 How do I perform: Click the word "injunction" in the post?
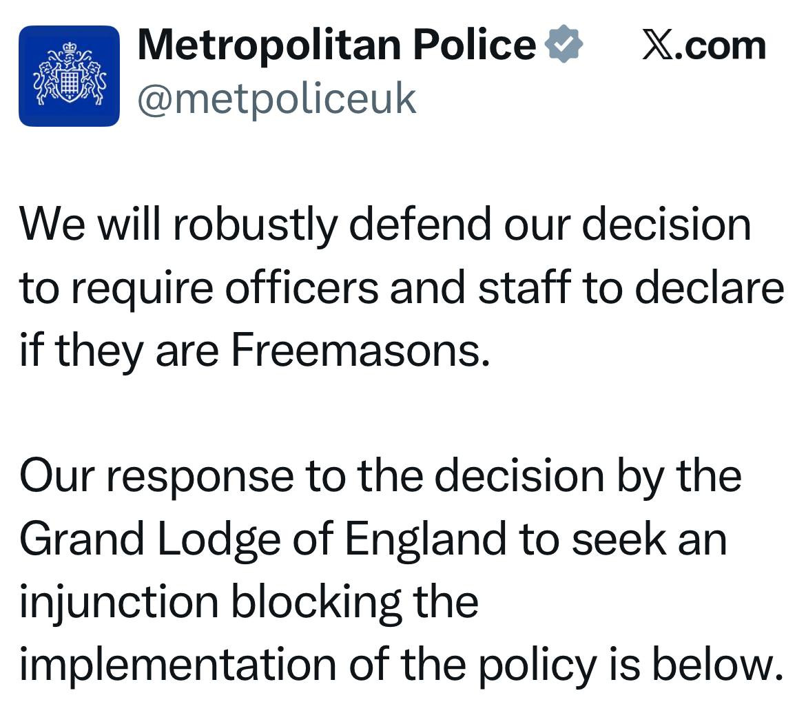117,601
